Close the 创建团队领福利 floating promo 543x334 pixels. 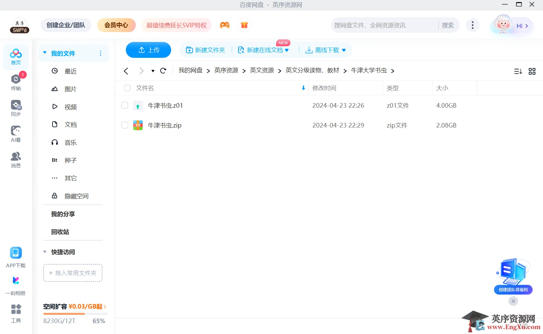[513, 301]
